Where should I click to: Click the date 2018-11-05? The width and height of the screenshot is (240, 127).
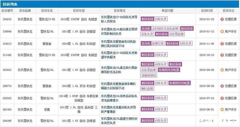(207, 44)
